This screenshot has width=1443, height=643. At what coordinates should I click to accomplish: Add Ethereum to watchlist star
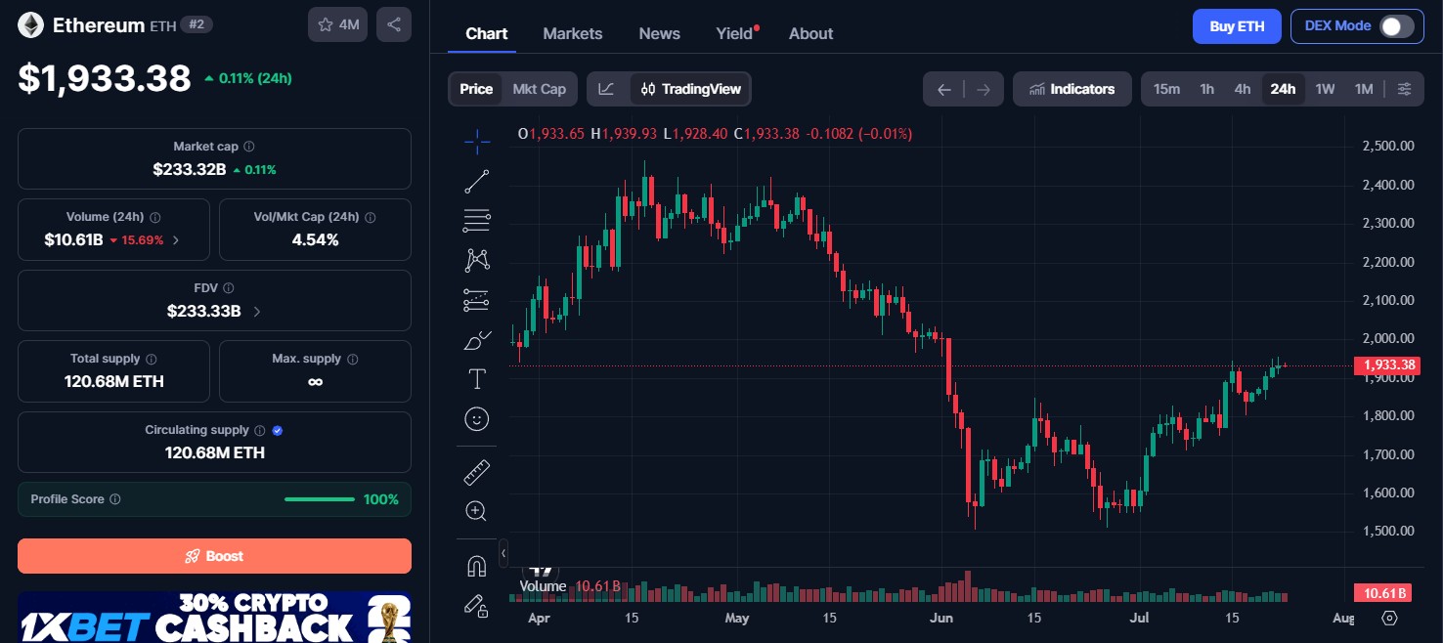click(337, 25)
